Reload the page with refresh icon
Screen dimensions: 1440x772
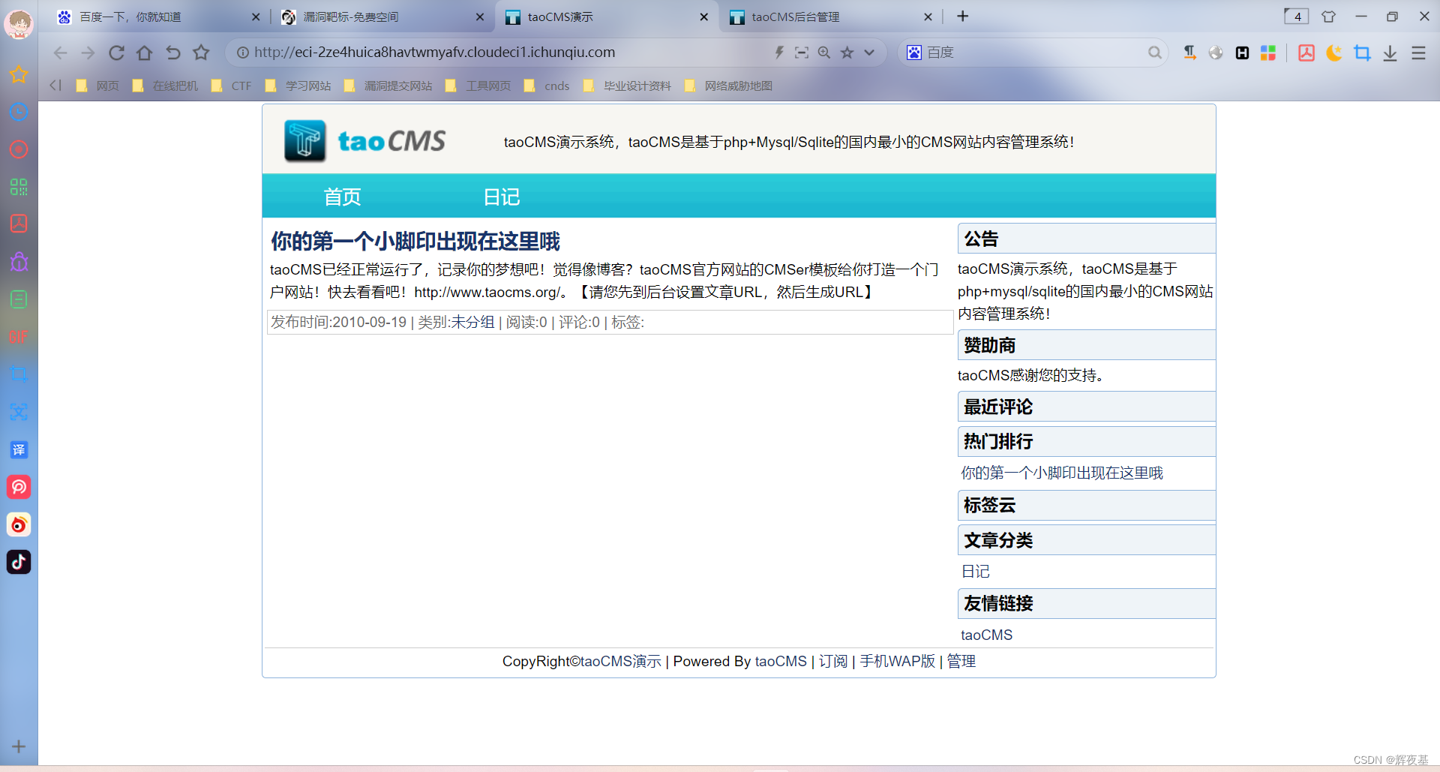pyautogui.click(x=116, y=53)
